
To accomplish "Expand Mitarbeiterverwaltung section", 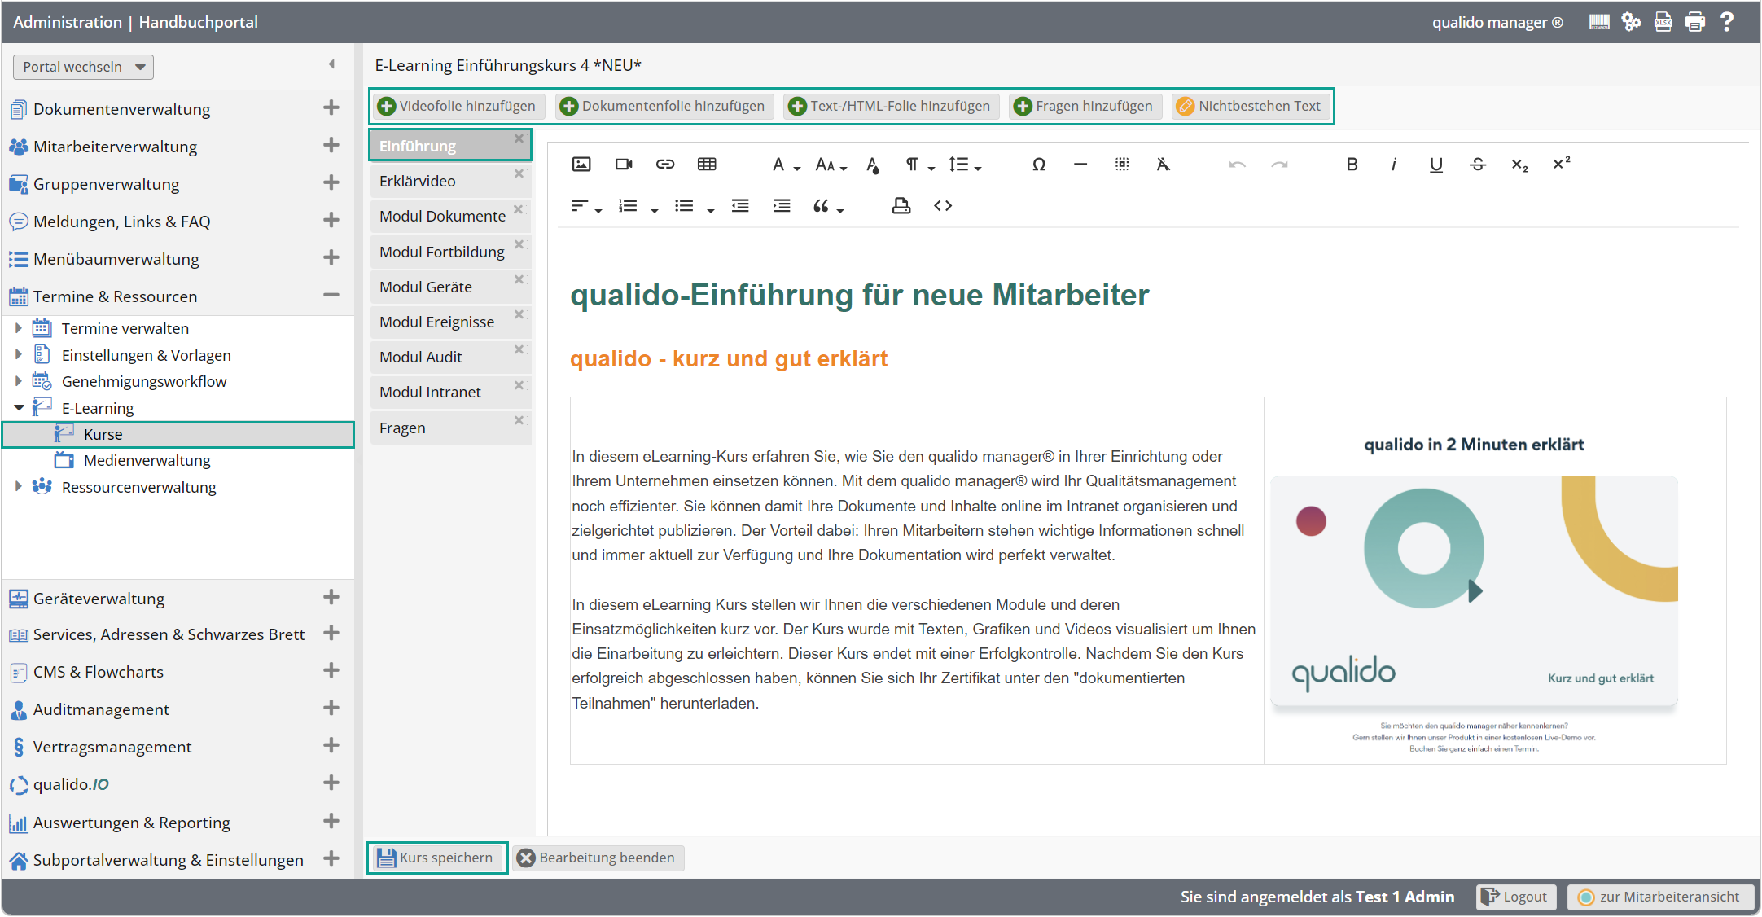I will (x=331, y=145).
